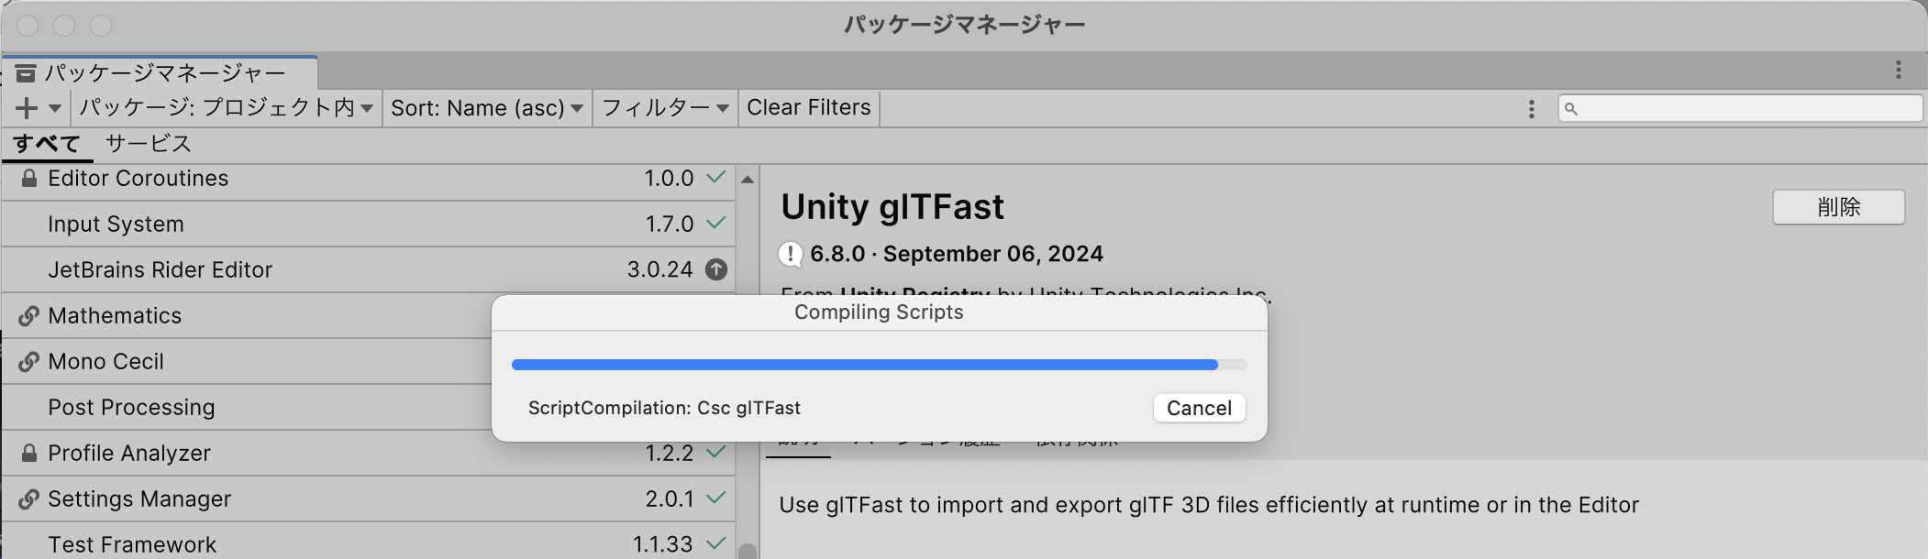Screen dimensions: 1928x559
Task: Click the Clear Filters button
Action: pyautogui.click(x=808, y=108)
